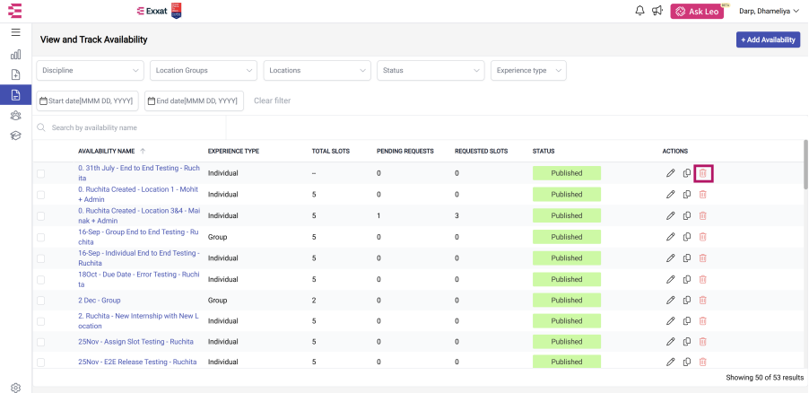The image size is (809, 393).
Task: Delete the 25Nov E2E Release Testing row
Action: (x=702, y=362)
